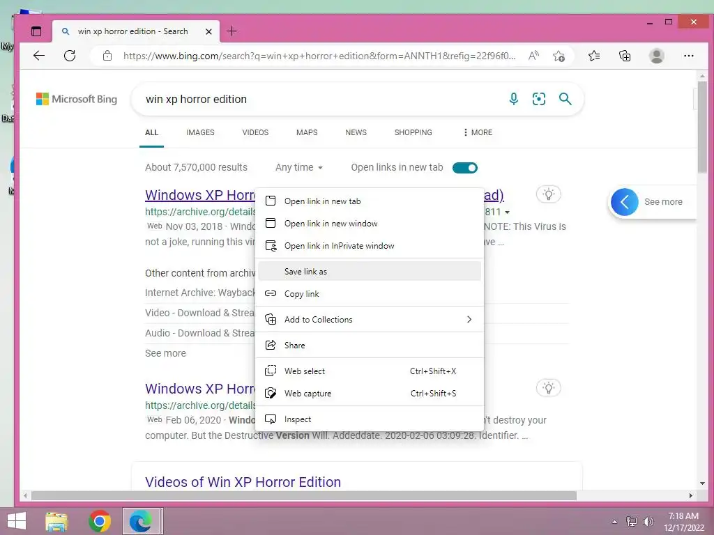Select Share from context menu
714x535 pixels.
click(370, 346)
